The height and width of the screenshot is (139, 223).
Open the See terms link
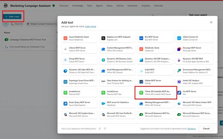pos(191,128)
